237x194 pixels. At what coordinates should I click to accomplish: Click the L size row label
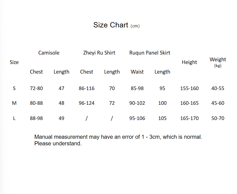pyautogui.click(x=14, y=118)
